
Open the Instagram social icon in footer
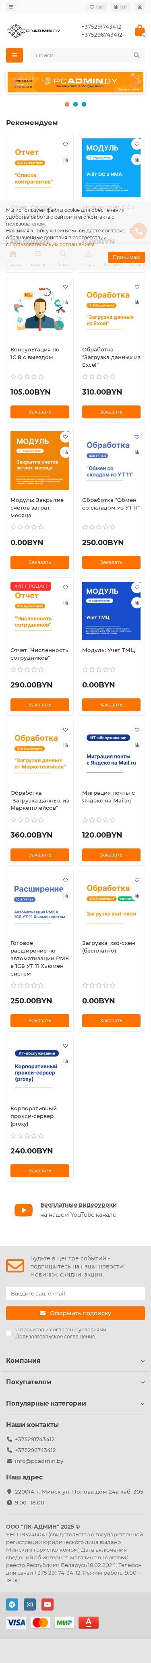pos(30,1604)
